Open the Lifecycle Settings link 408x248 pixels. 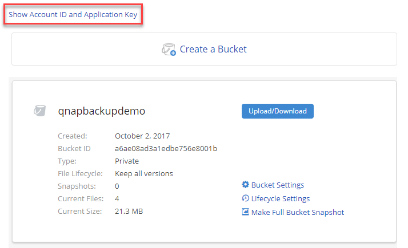click(x=280, y=198)
